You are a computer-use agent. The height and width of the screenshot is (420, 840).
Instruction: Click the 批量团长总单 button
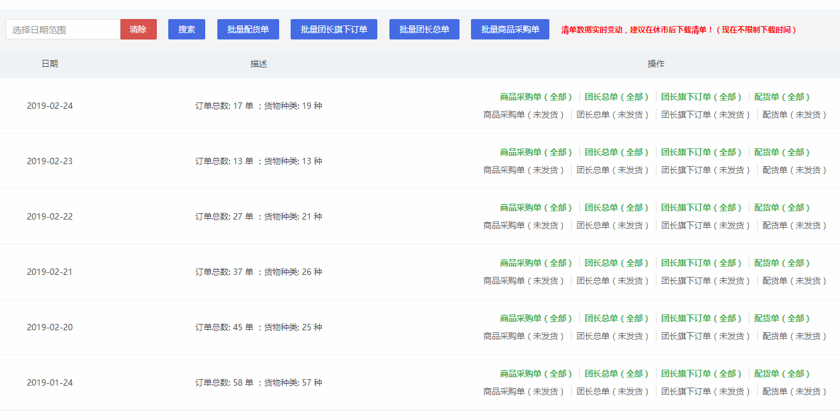coord(424,29)
